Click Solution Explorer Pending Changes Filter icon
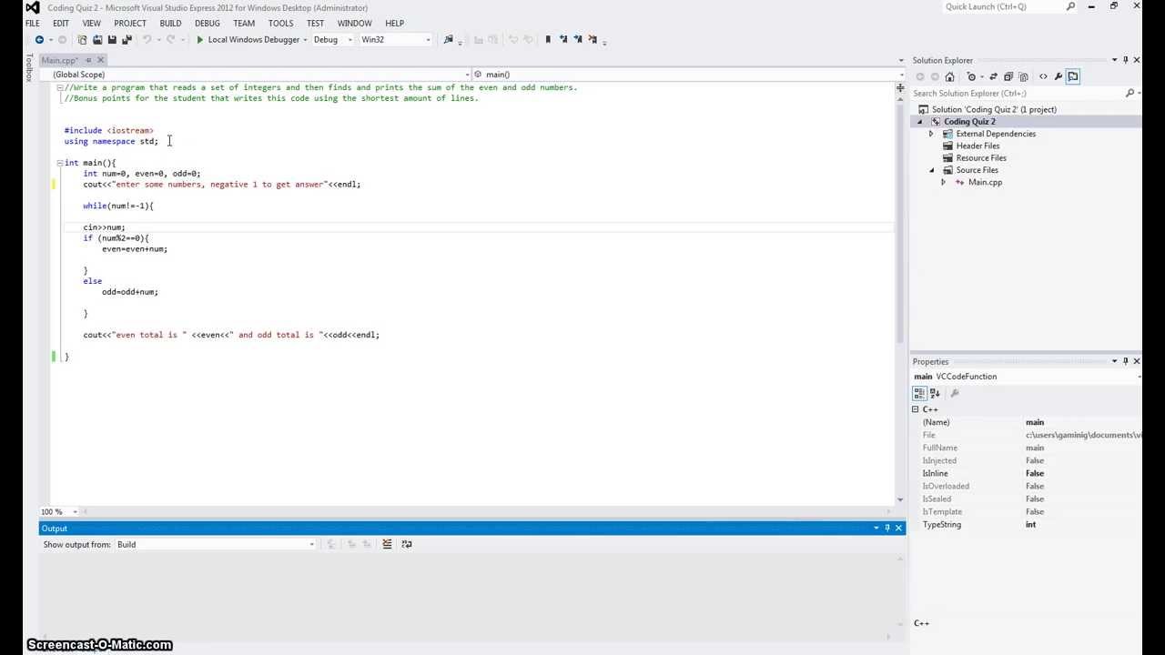1165x655 pixels. [972, 76]
